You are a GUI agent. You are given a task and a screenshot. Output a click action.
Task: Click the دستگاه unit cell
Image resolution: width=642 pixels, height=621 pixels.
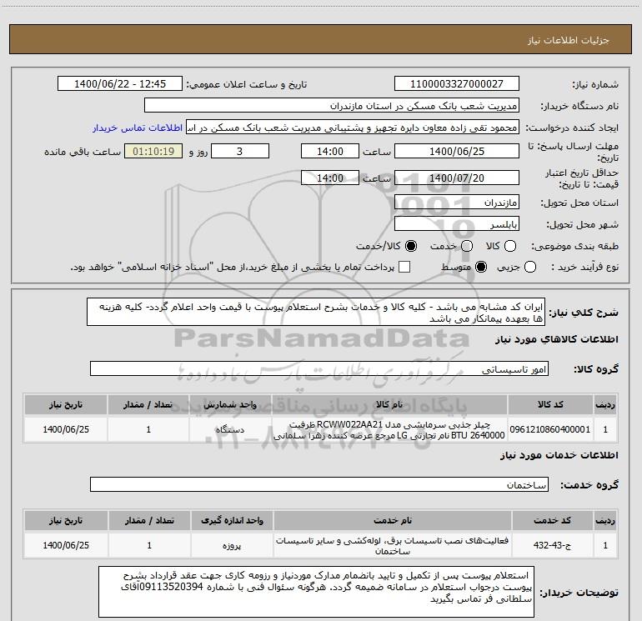[x=230, y=429]
